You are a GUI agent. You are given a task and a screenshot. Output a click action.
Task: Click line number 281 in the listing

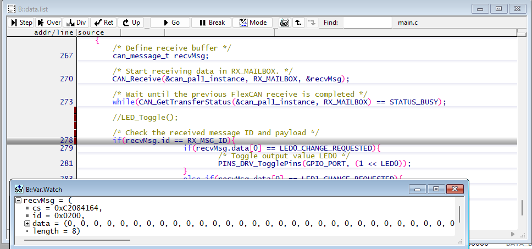click(x=66, y=163)
